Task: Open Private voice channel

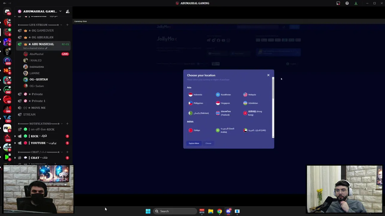Action: click(43, 94)
